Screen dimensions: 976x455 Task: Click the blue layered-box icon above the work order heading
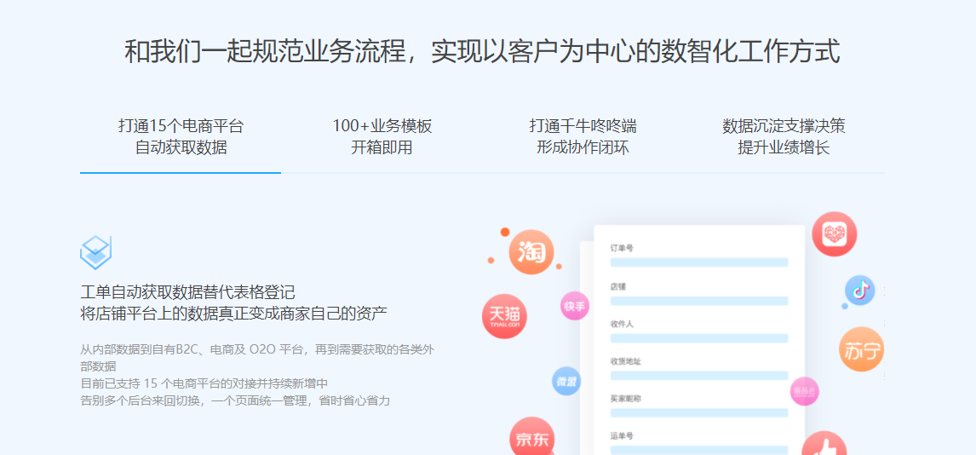tap(96, 253)
